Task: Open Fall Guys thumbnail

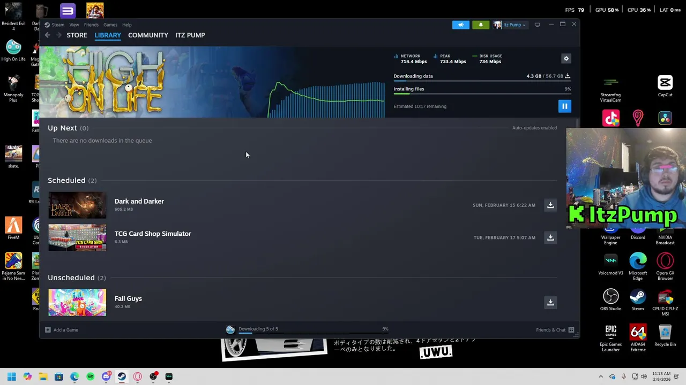Action: tap(77, 303)
